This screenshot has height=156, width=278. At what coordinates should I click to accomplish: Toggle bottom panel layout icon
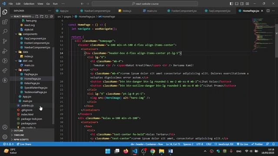[236, 4]
